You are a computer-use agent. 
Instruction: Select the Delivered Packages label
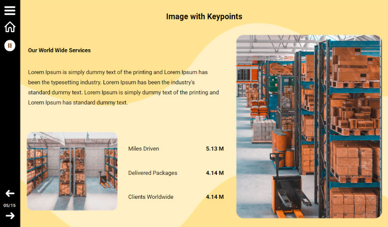[153, 173]
